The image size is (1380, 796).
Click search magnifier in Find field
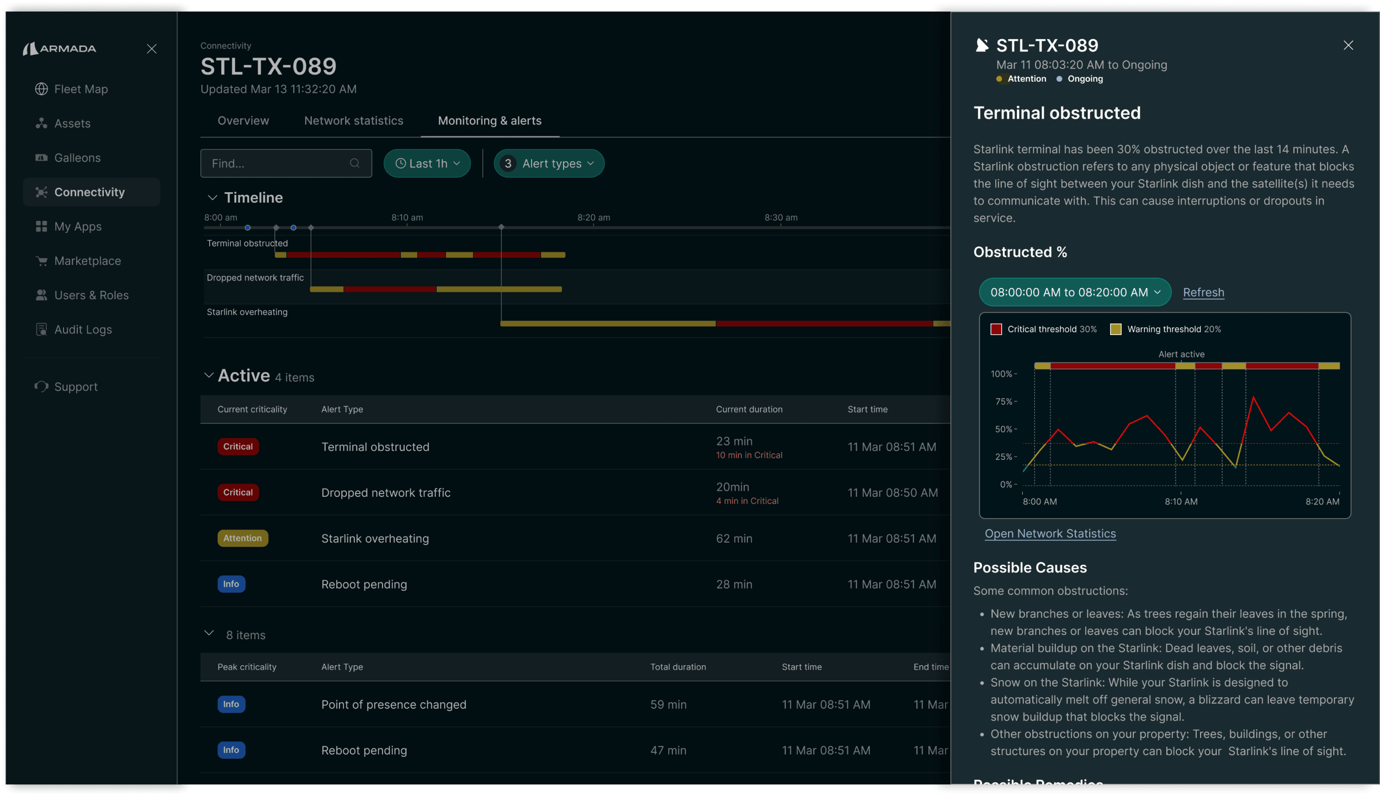355,163
